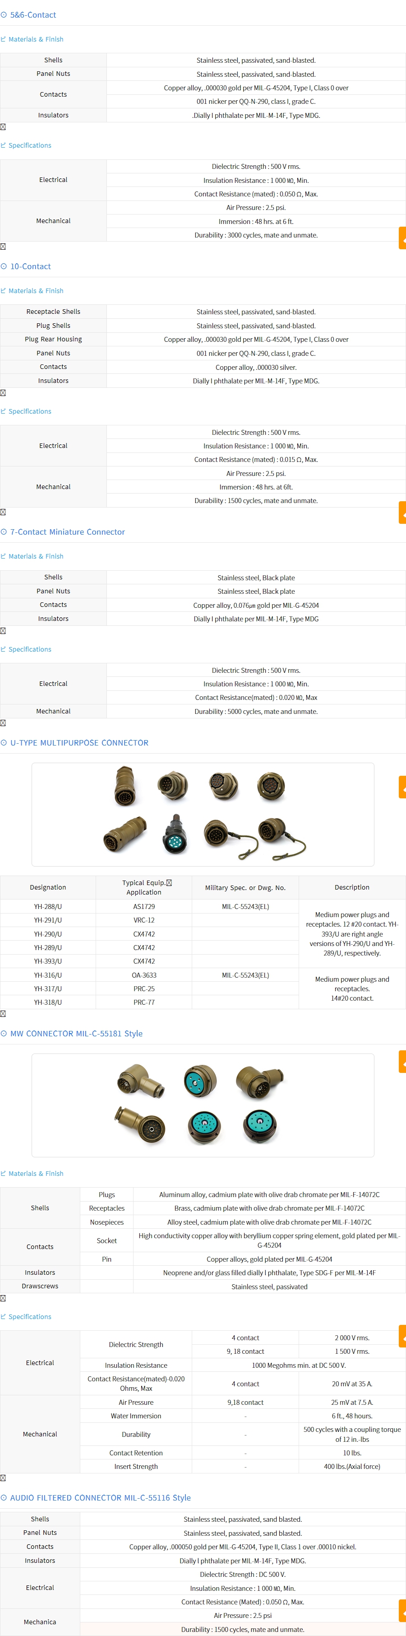Click icon before 7-Contact Miniature Connector title
Image resolution: width=406 pixels, height=1636 pixels.
pyautogui.click(x=4, y=531)
